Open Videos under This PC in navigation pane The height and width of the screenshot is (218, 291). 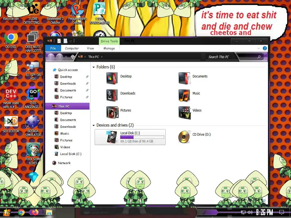(65, 147)
